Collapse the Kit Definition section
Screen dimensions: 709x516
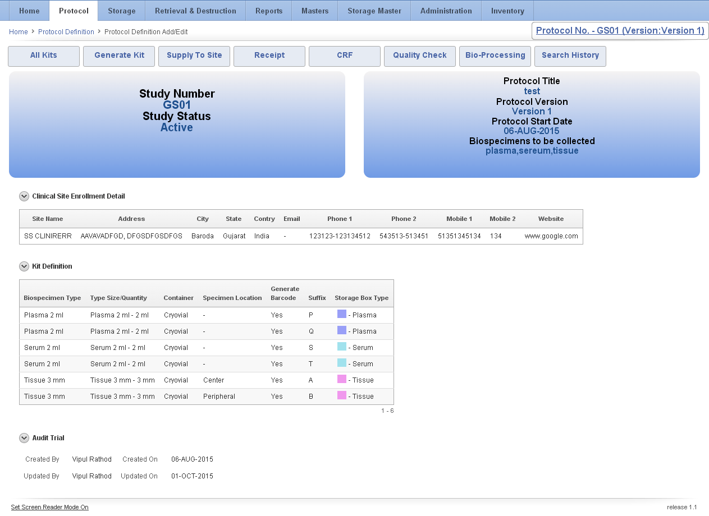[24, 266]
